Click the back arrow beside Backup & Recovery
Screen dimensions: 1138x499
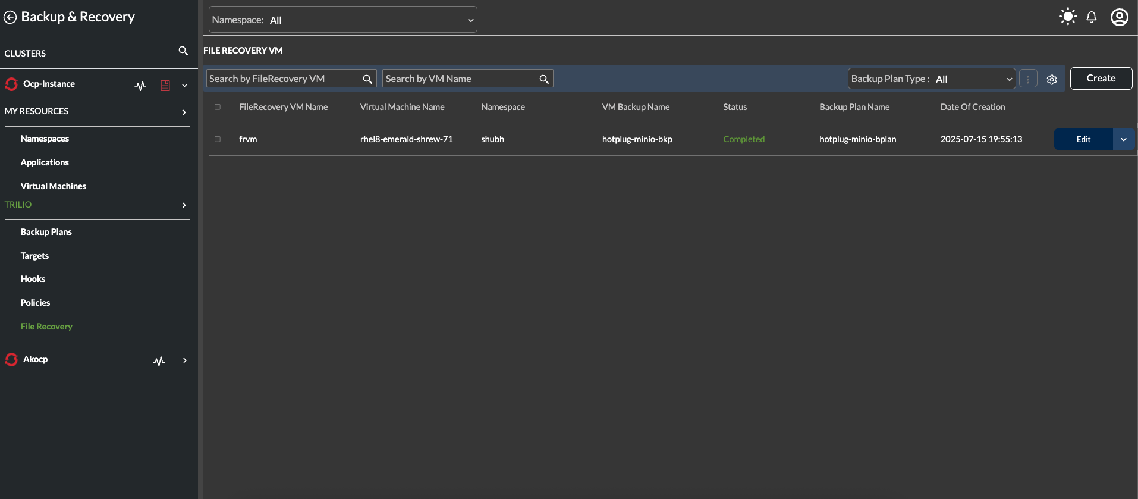[10, 17]
